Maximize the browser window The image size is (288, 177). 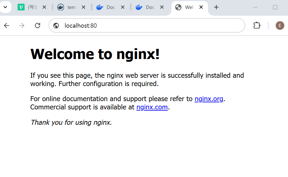coord(275,7)
